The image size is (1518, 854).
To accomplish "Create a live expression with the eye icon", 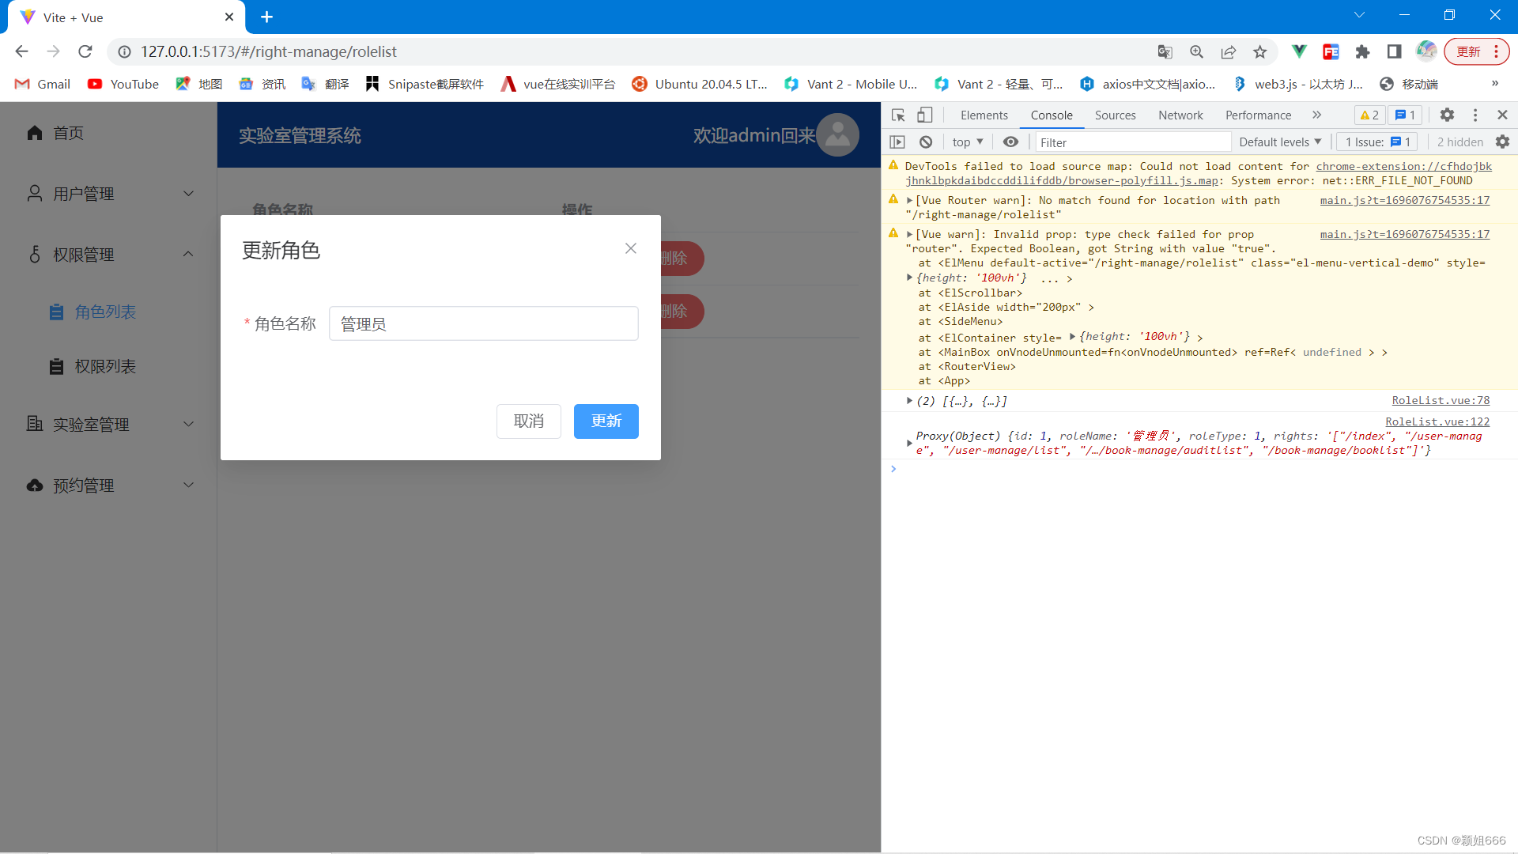I will (x=1010, y=142).
